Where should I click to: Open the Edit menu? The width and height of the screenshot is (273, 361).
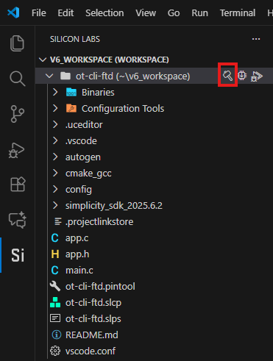[x=65, y=12]
